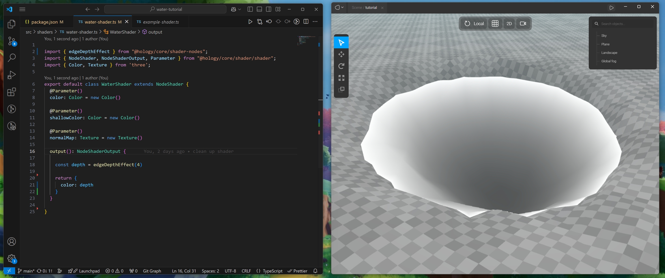Open the Source Control view

(x=12, y=41)
